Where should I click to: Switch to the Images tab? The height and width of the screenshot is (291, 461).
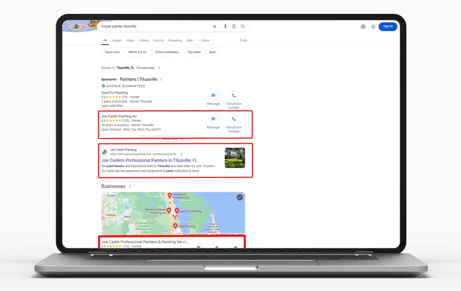pos(117,40)
